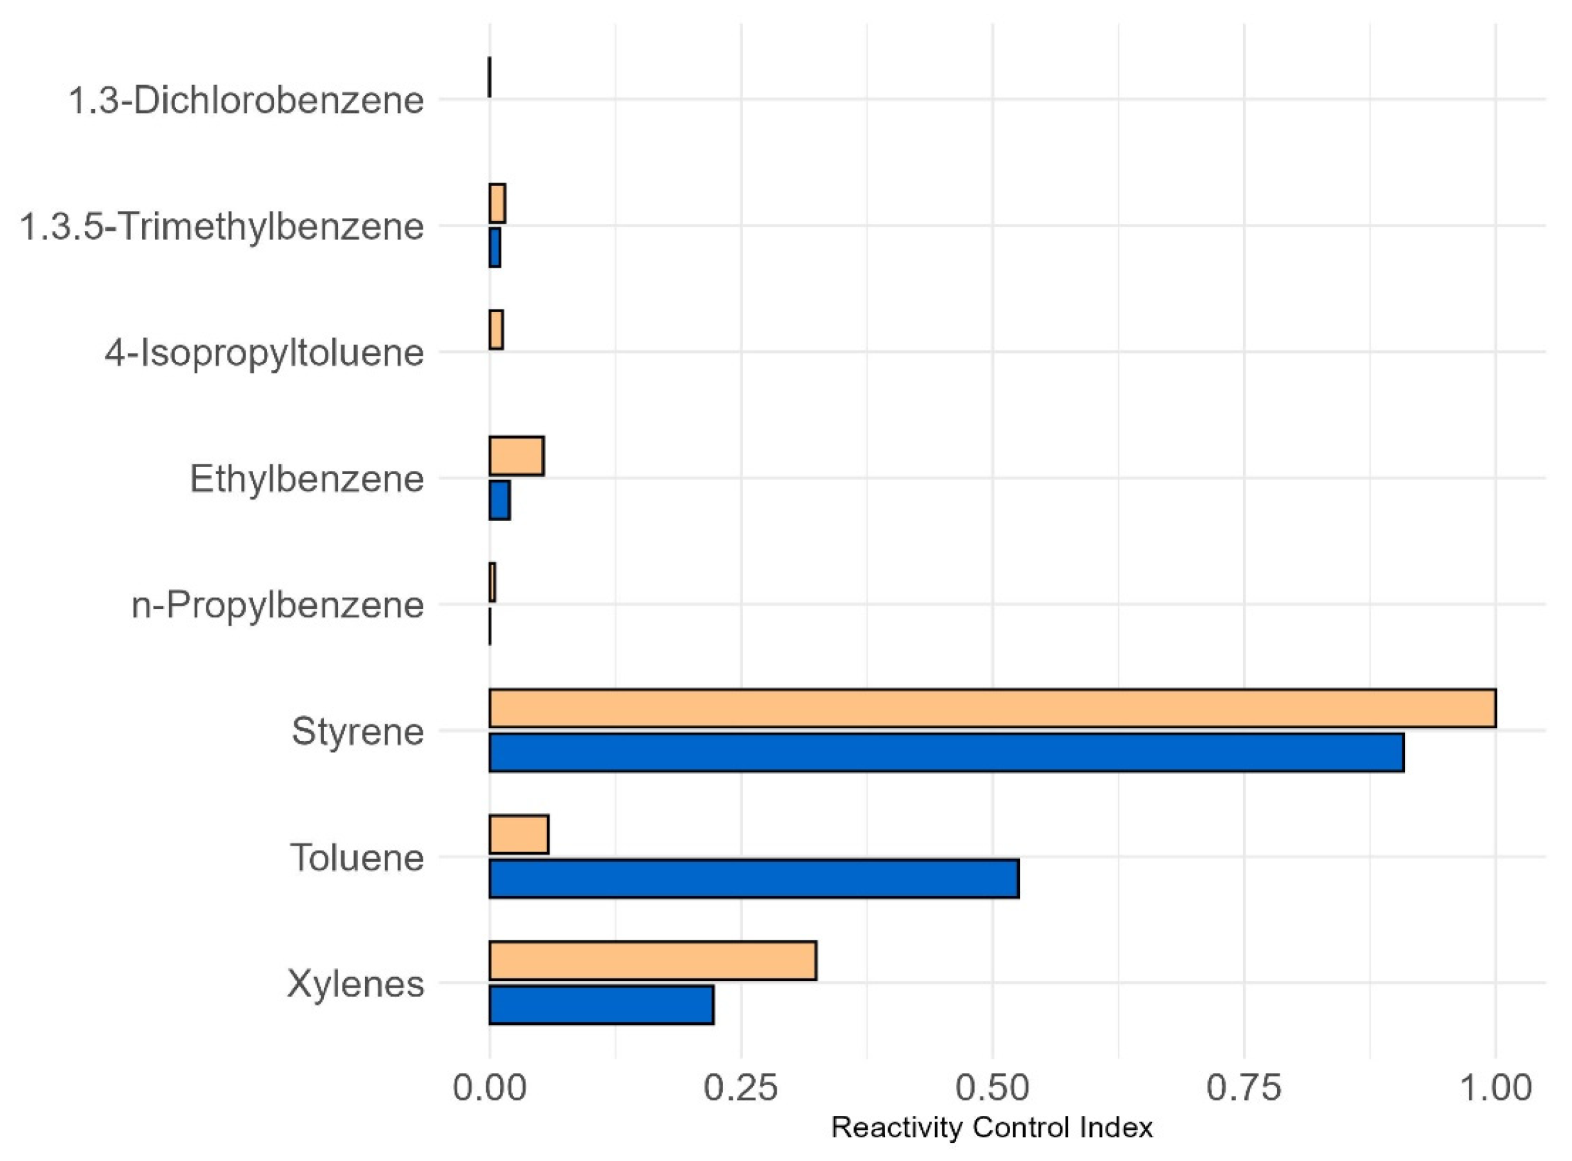Click the blue Ethylbenzene bar
This screenshot has width=1572, height=1161.
click(x=500, y=501)
